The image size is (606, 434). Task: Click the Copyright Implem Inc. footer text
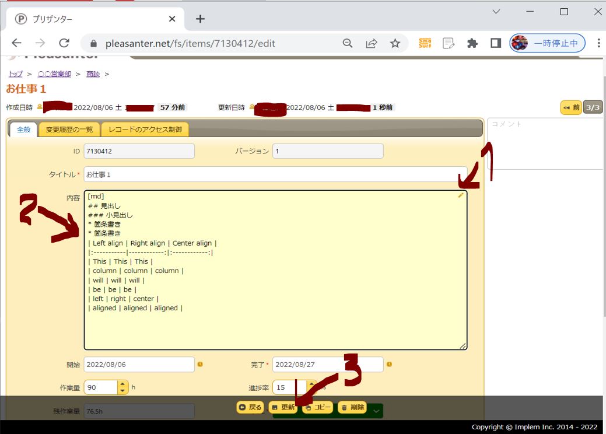tap(534, 426)
